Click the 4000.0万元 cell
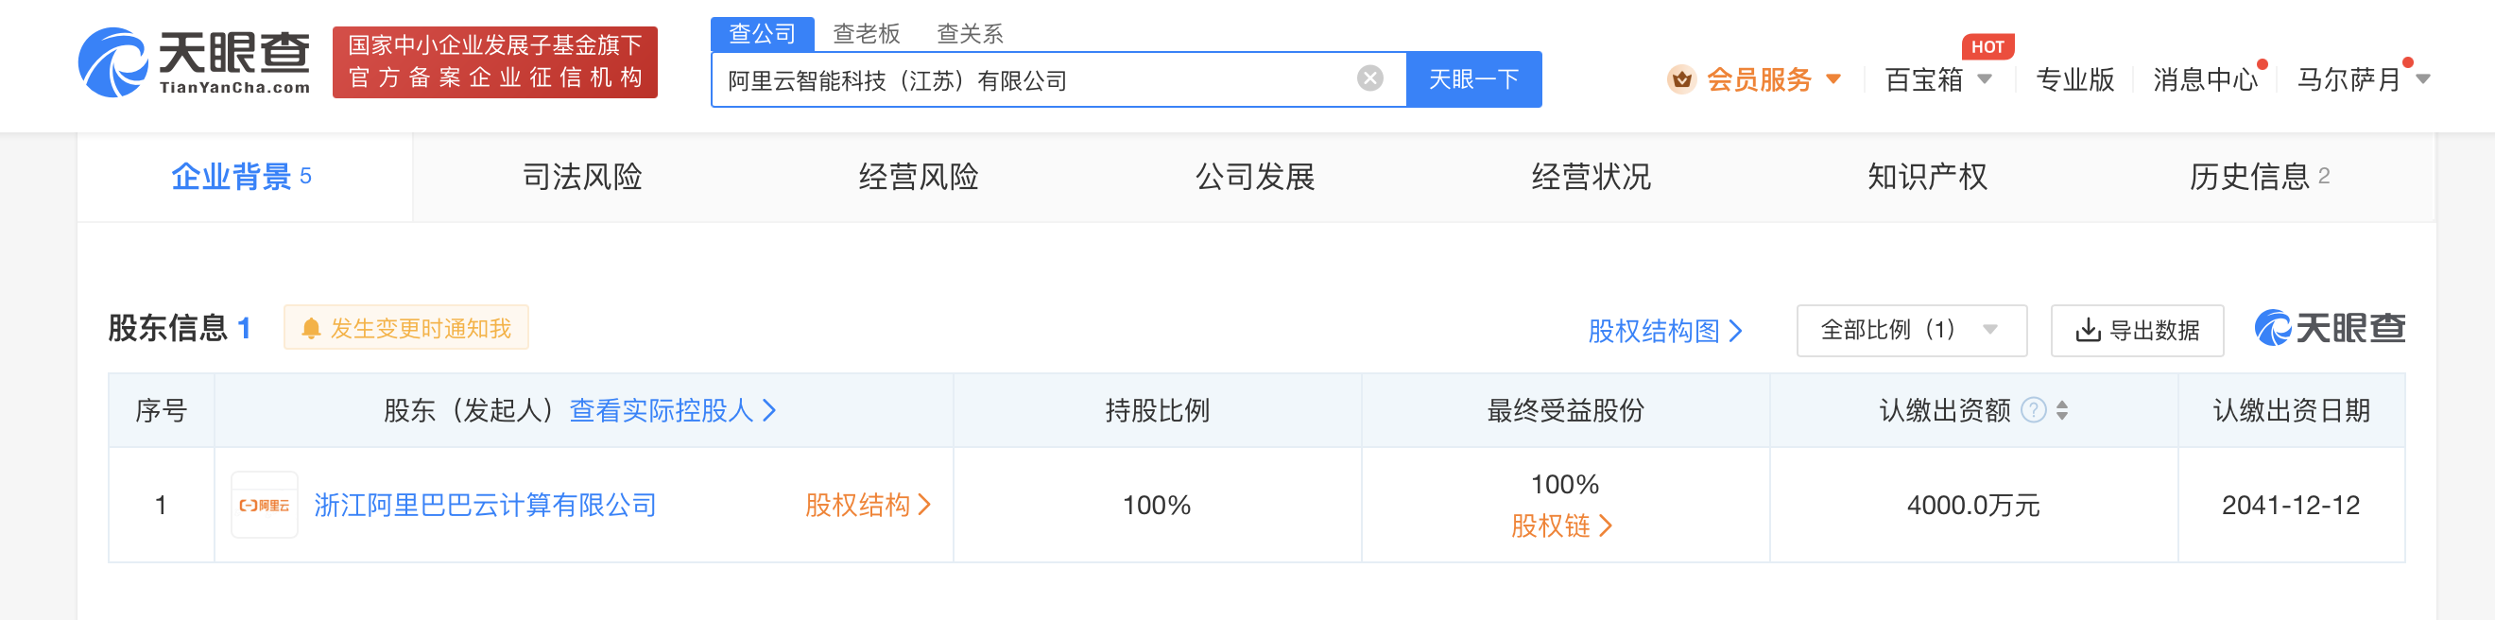This screenshot has height=620, width=2495. (x=1973, y=505)
